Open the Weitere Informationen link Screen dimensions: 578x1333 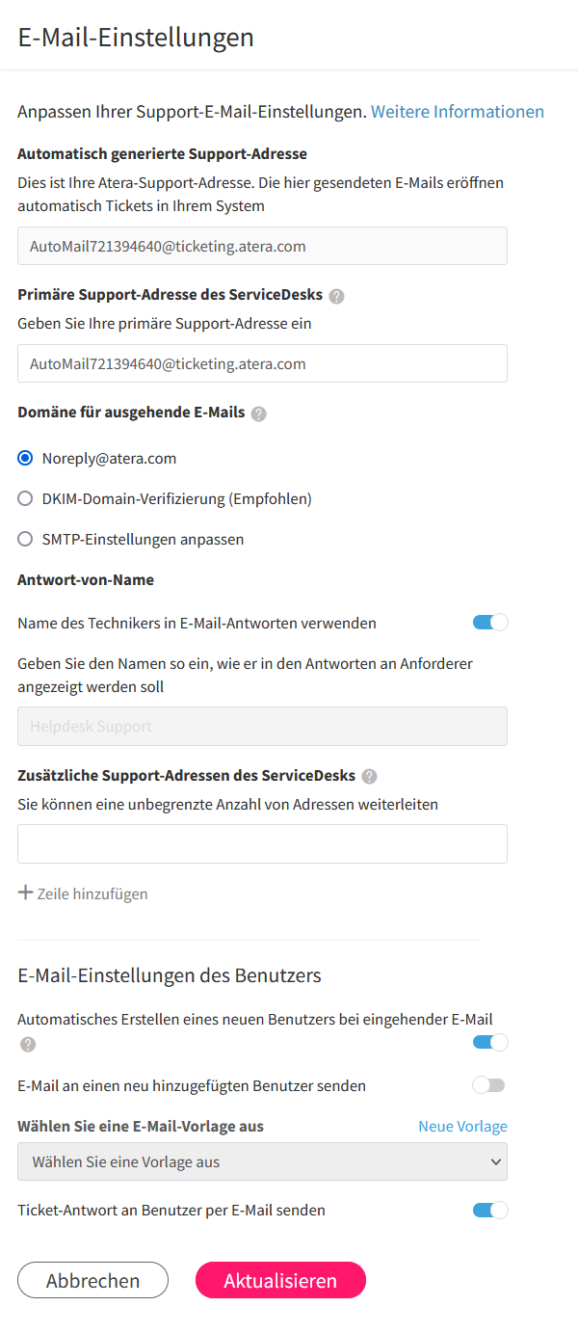coord(458,112)
